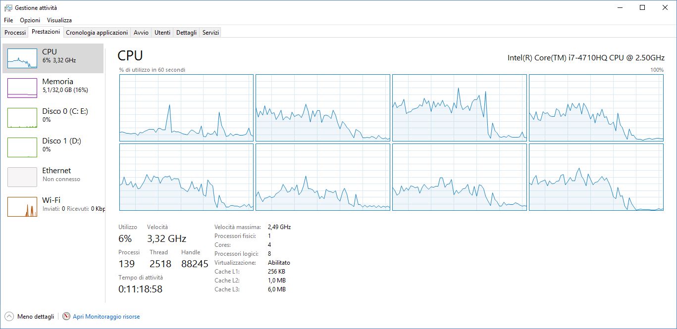677x329 pixels.
Task: Minimize the Gestione attività window
Action: (x=620, y=7)
